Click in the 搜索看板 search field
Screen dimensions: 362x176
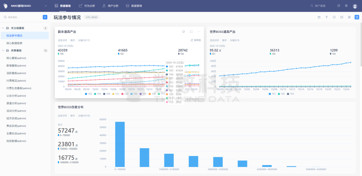23,17
